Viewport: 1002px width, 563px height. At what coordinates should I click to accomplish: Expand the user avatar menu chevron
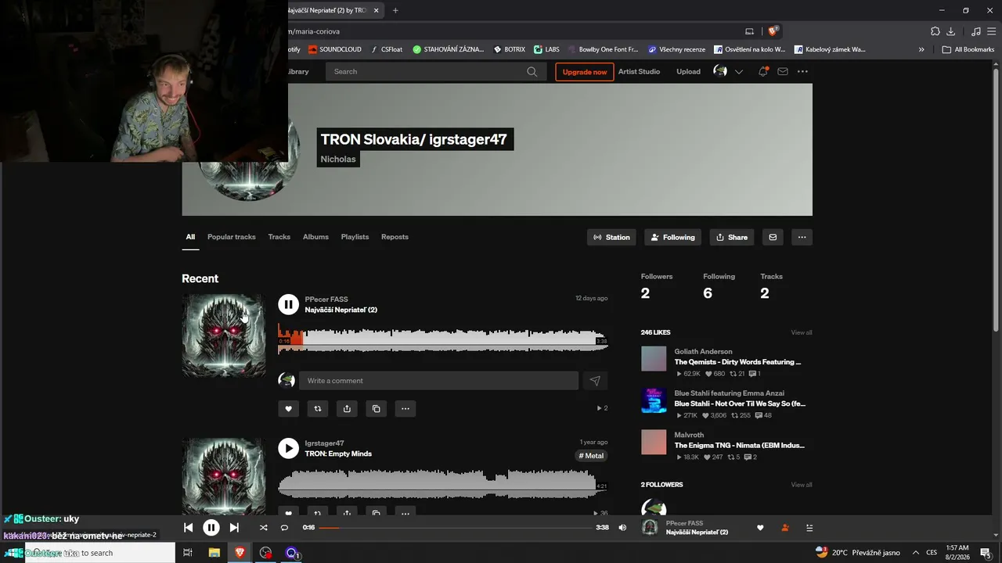tap(739, 72)
